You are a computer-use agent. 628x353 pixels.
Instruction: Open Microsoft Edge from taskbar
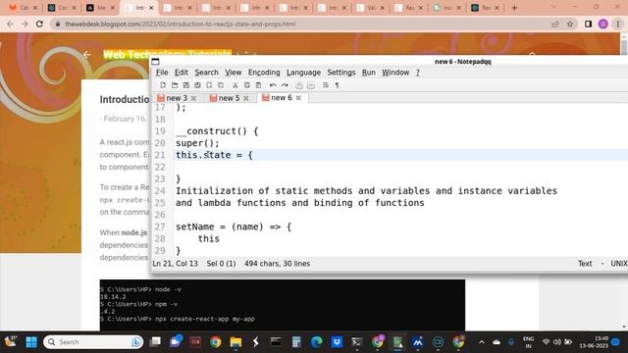tap(317, 342)
